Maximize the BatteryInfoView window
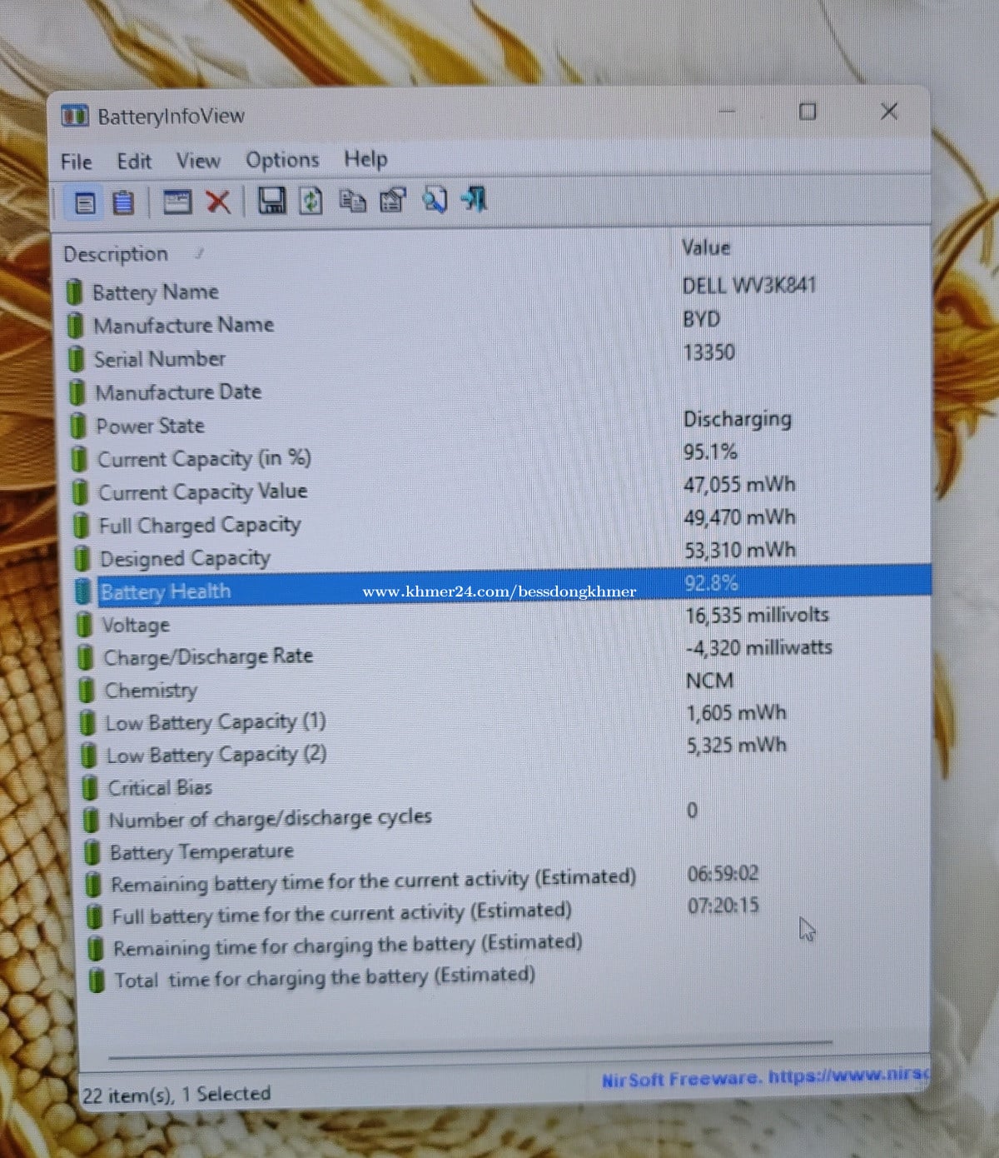The image size is (999, 1158). (x=808, y=112)
